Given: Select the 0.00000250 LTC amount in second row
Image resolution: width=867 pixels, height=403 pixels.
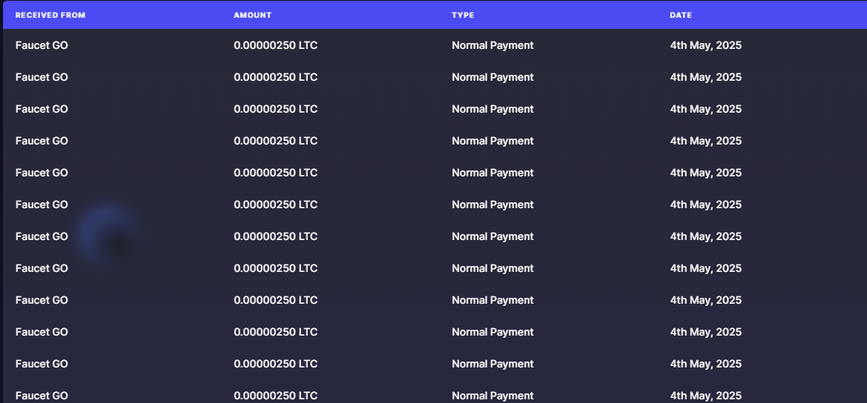Looking at the screenshot, I should 275,77.
